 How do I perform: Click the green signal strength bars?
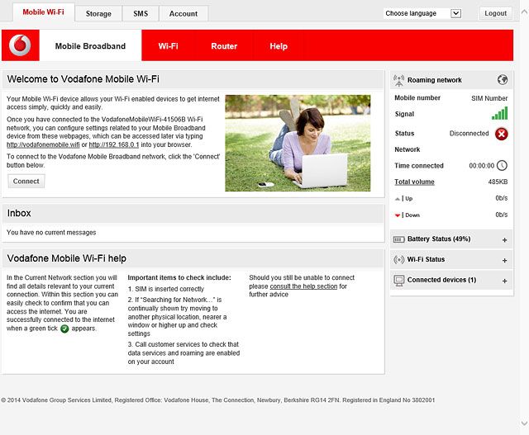[x=499, y=114]
